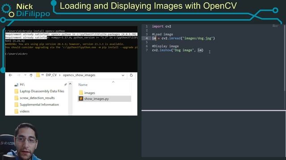The width and height of the screenshot is (286, 160).
Task: Click the breadcrumb folder icon in address bar
Action: click(x=38, y=75)
